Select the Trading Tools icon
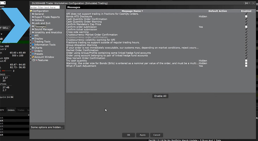The image size is (258, 141). (33, 42)
